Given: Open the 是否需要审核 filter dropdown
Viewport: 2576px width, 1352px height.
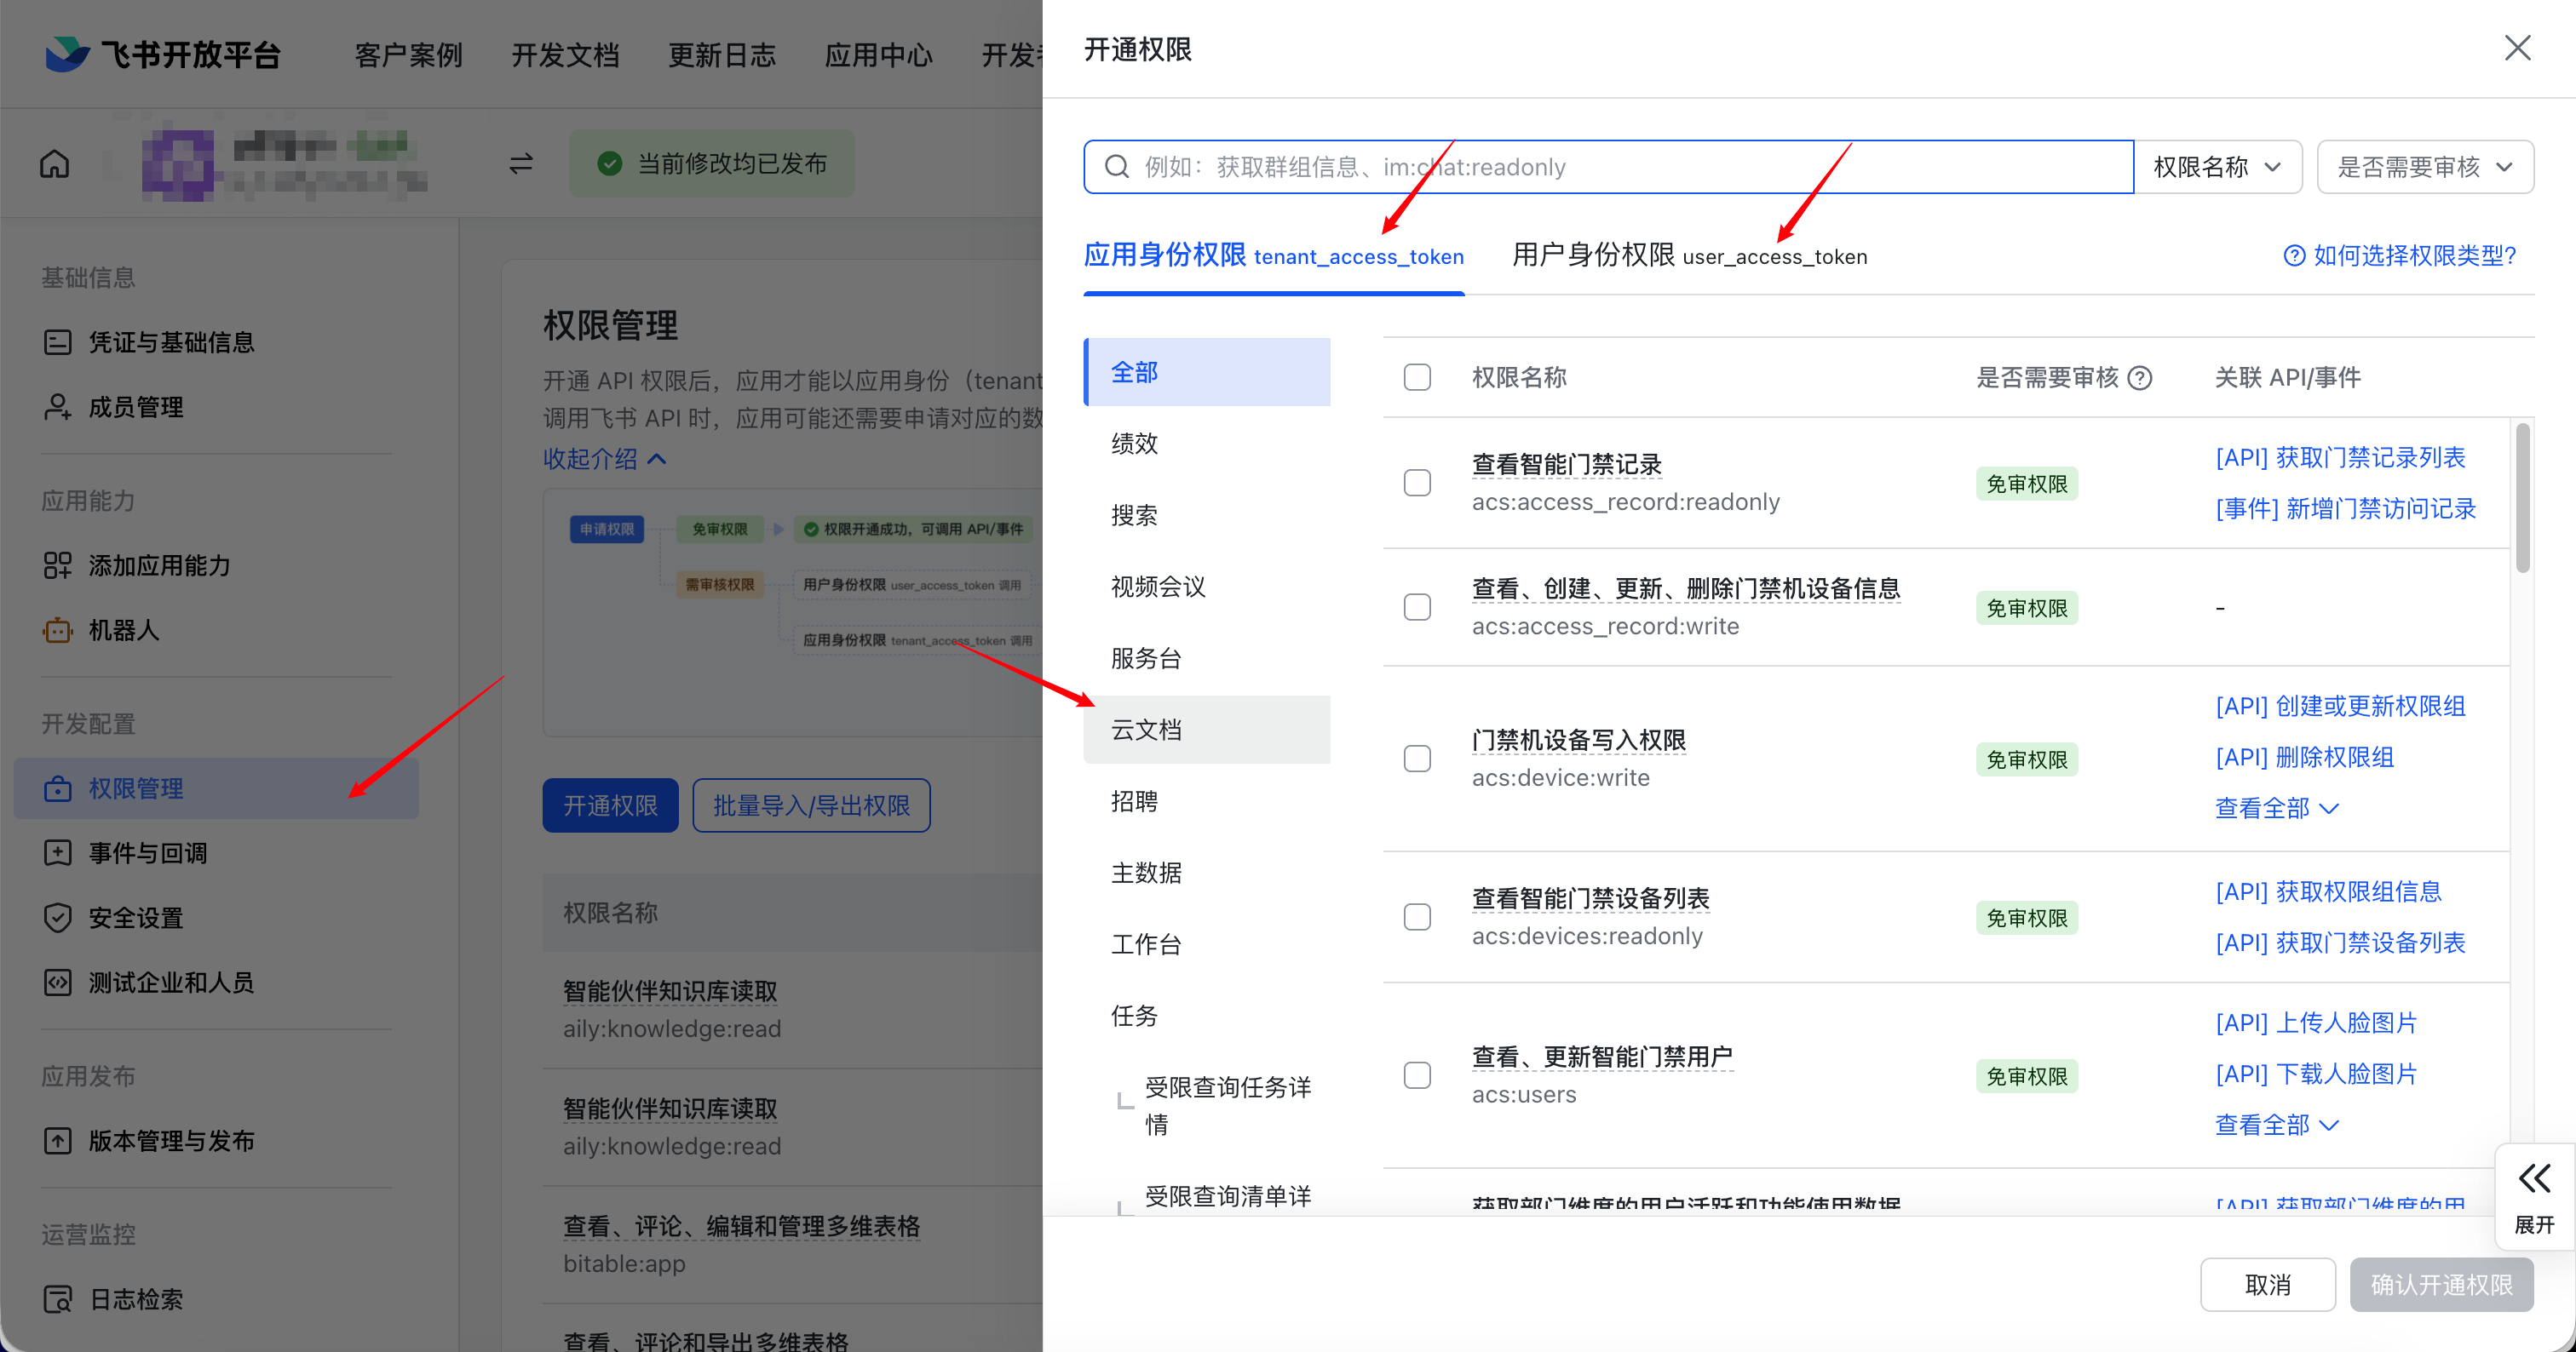Looking at the screenshot, I should [x=2424, y=167].
